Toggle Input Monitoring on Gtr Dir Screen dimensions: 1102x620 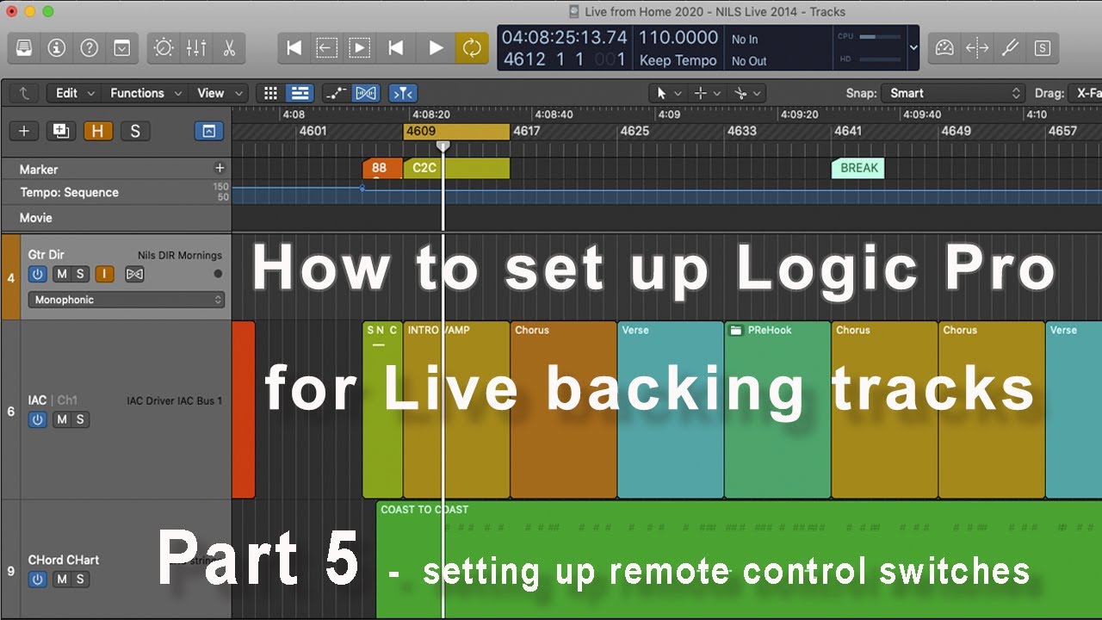tap(104, 274)
